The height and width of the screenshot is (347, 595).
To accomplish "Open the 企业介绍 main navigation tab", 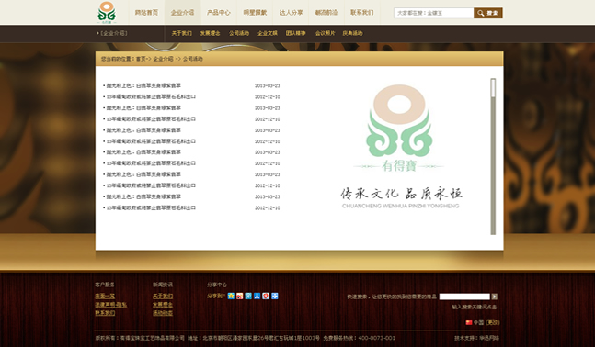I will click(182, 13).
